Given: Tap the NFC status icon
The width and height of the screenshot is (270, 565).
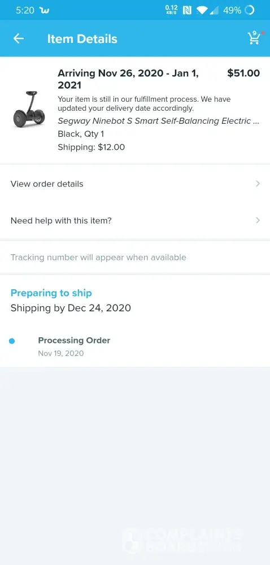Looking at the screenshot, I should tap(187, 10).
